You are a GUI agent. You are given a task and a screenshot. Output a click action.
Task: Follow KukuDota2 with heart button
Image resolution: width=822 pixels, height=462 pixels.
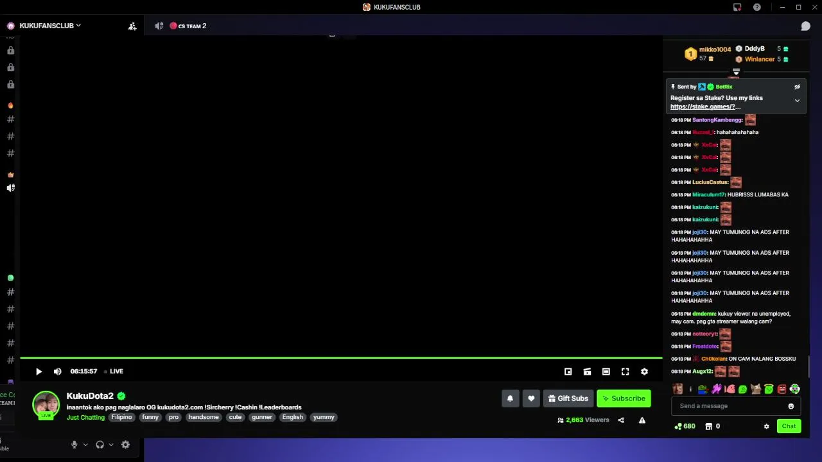tap(531, 398)
